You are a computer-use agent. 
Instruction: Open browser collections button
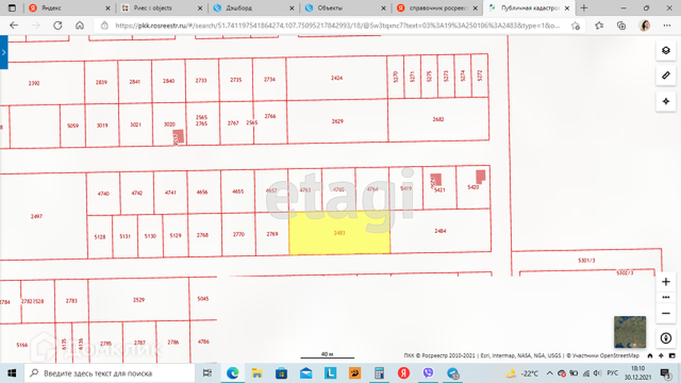point(621,26)
